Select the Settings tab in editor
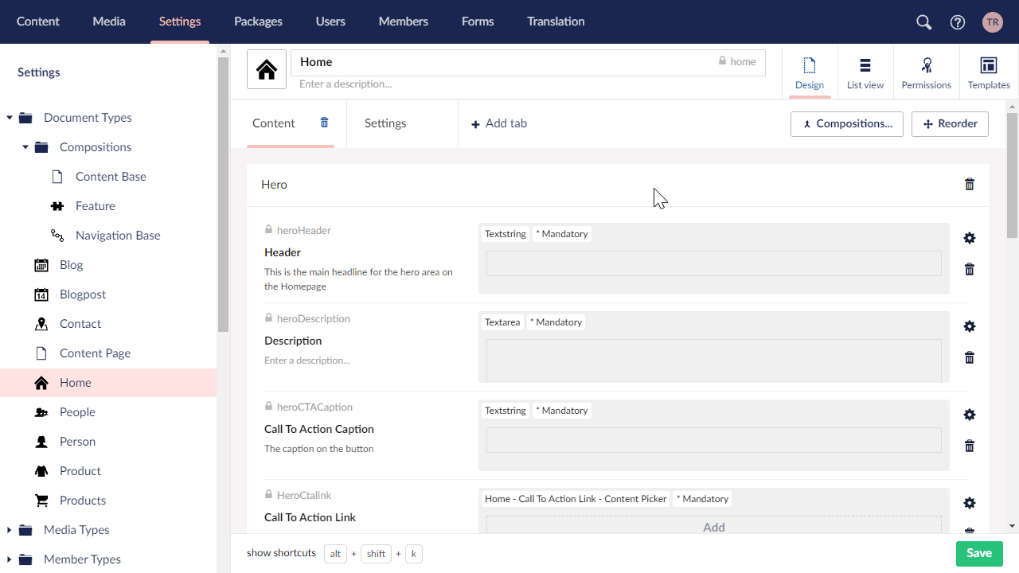This screenshot has height=573, width=1019. point(385,123)
